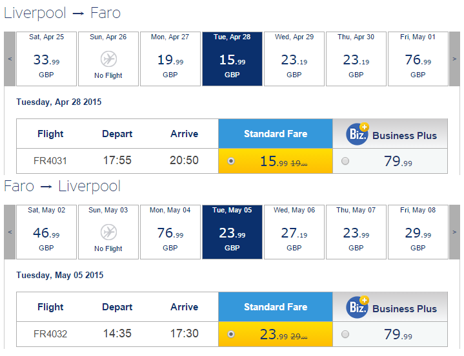Click previous-dates arrow for Liverpool to Faro

coord(10,59)
